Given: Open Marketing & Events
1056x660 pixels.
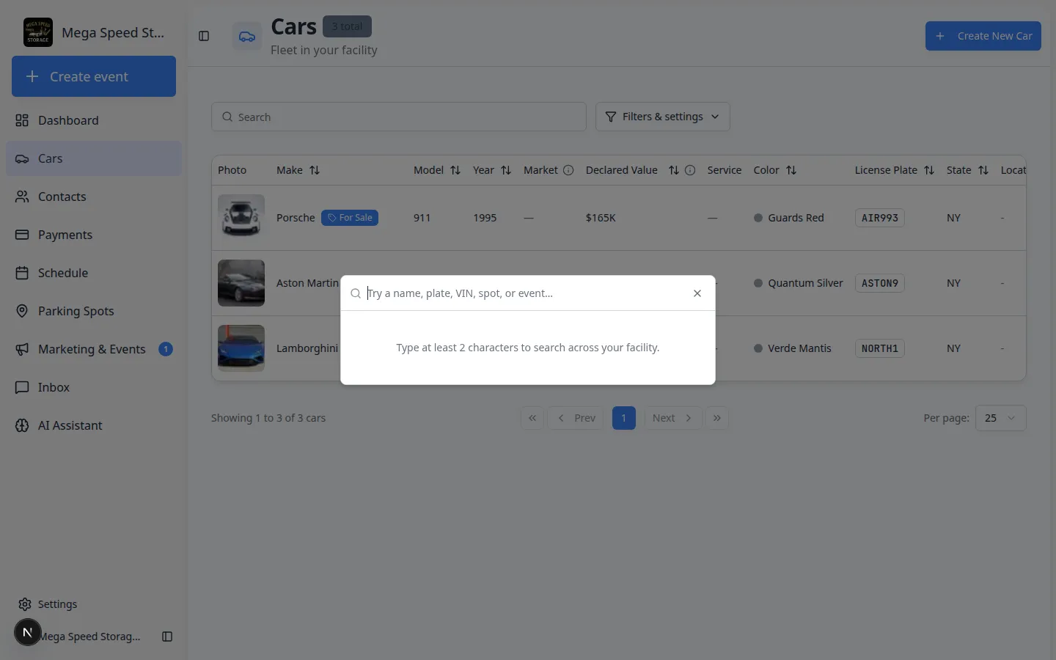Looking at the screenshot, I should pyautogui.click(x=94, y=349).
